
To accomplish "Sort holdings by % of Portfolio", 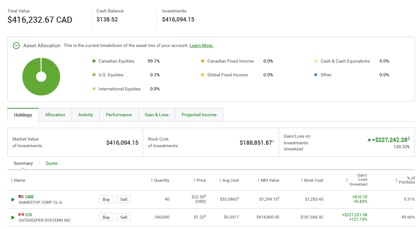I will pyautogui.click(x=405, y=180).
